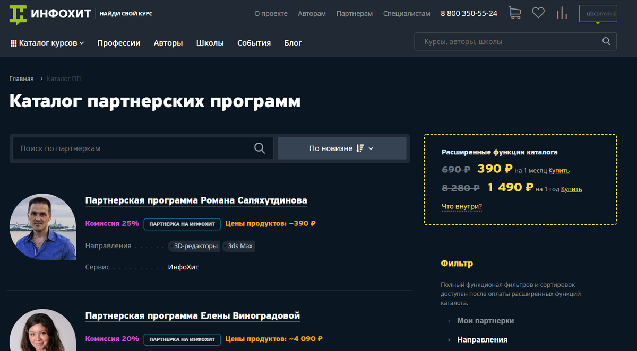The image size is (637, 351).
Task: Open the 'Блог' menu item
Action: (293, 43)
